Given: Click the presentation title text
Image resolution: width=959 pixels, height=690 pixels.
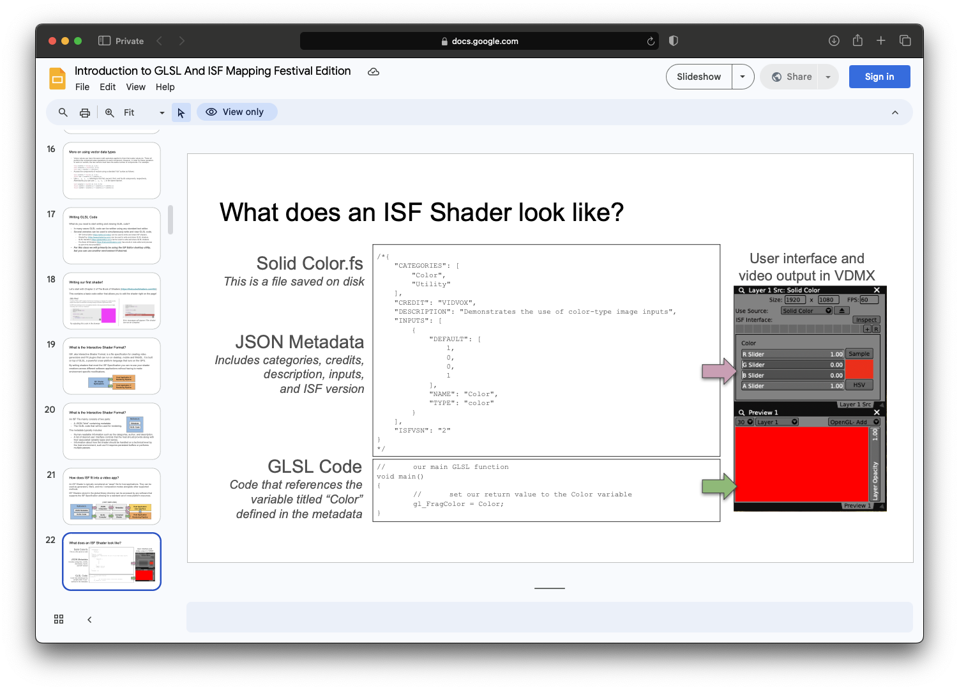Looking at the screenshot, I should (x=213, y=71).
